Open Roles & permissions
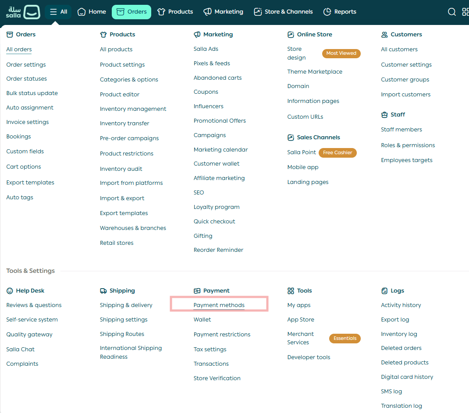The height and width of the screenshot is (413, 469). pos(408,145)
